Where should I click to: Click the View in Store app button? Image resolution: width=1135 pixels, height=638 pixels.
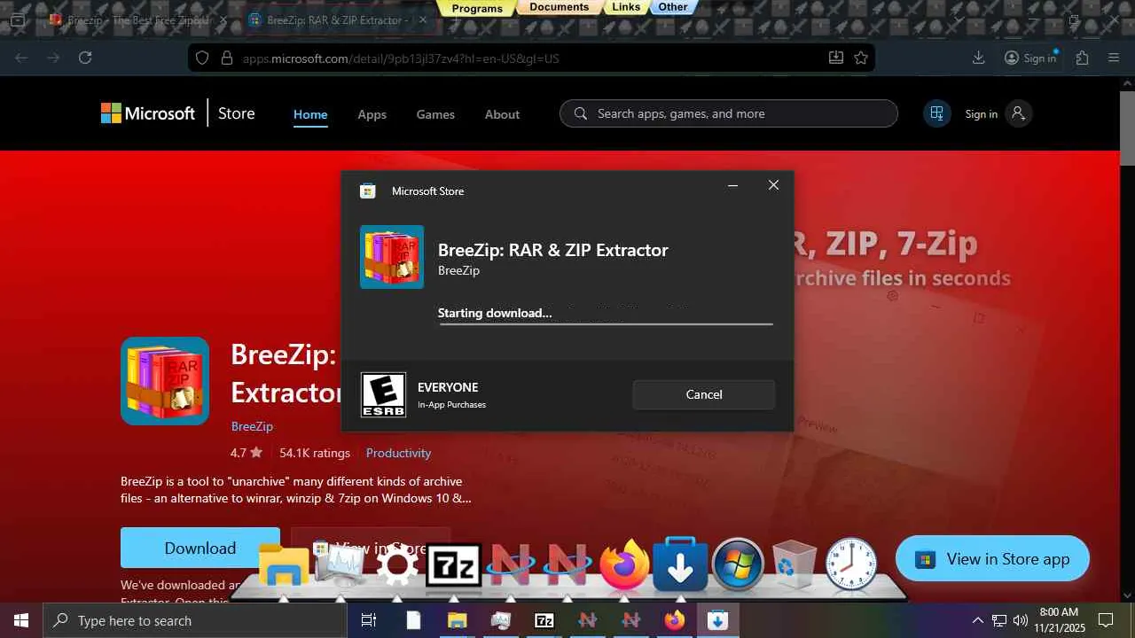[992, 558]
